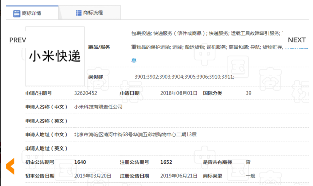Select registration announcement issue 1652
Viewport: 313px width, 186px height.
[166, 162]
